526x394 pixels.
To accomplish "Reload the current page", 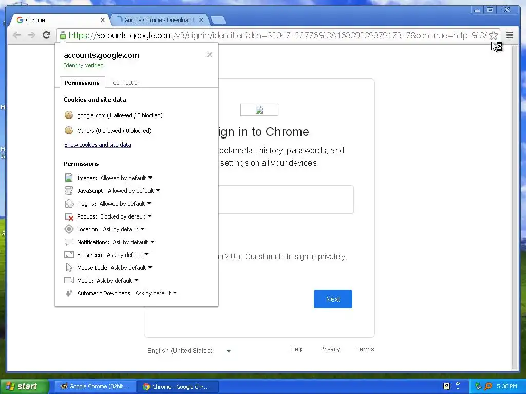I will (47, 35).
